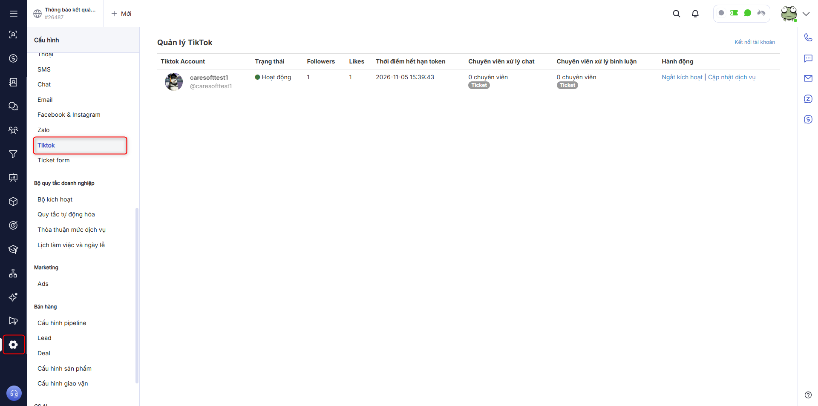Click the search magnifier icon
Viewport: 818px width, 406px height.
[676, 14]
